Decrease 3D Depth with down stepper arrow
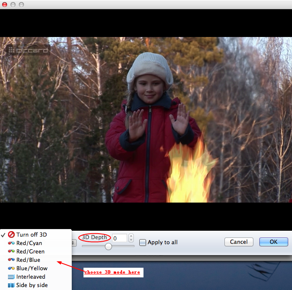 pyautogui.click(x=131, y=240)
